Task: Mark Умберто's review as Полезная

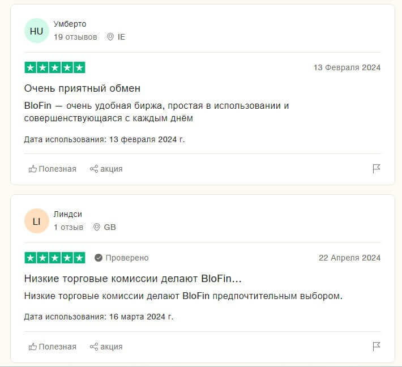Action: click(53, 169)
